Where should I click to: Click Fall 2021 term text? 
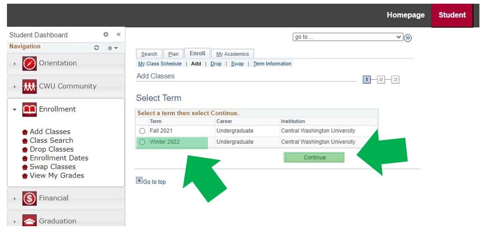coord(160,131)
